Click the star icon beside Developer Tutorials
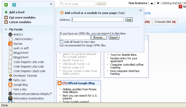 [x=10, y=76]
